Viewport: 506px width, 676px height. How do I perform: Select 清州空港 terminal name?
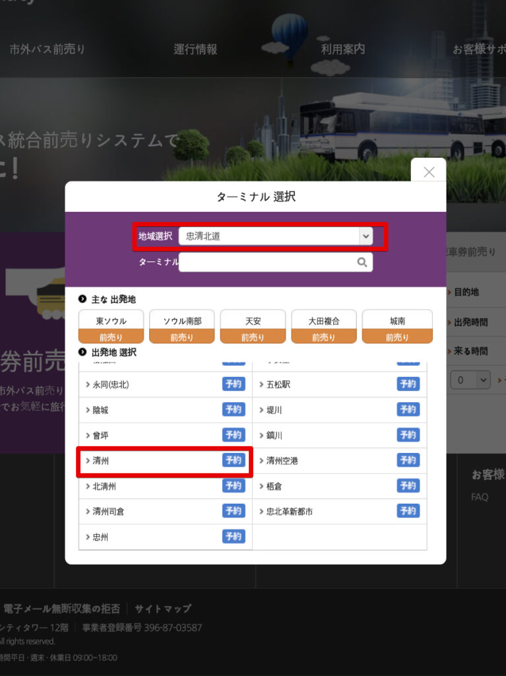tap(282, 461)
